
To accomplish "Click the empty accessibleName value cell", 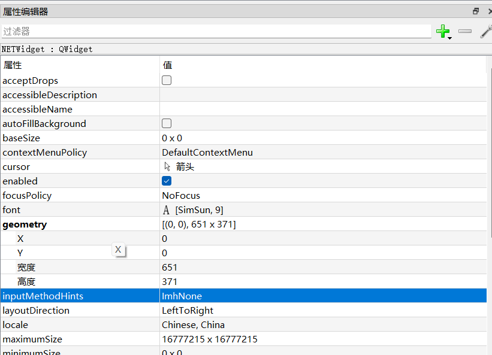I will [323, 110].
